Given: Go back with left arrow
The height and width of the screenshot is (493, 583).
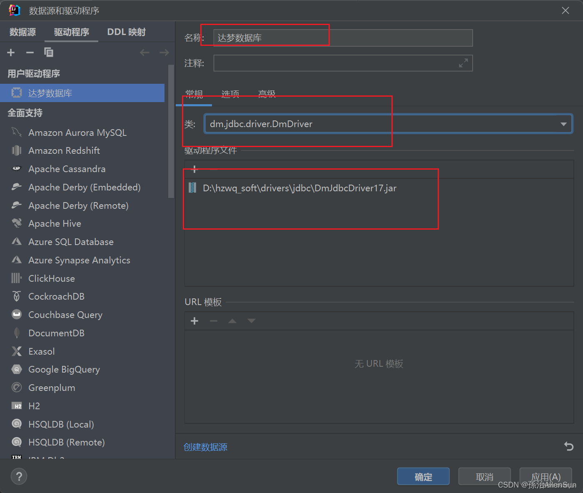Looking at the screenshot, I should click(145, 53).
